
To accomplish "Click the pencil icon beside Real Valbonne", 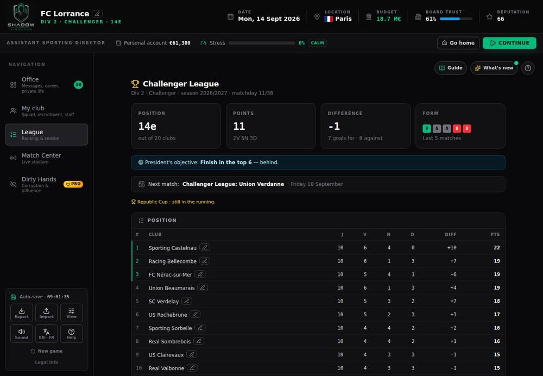I will (x=192, y=368).
